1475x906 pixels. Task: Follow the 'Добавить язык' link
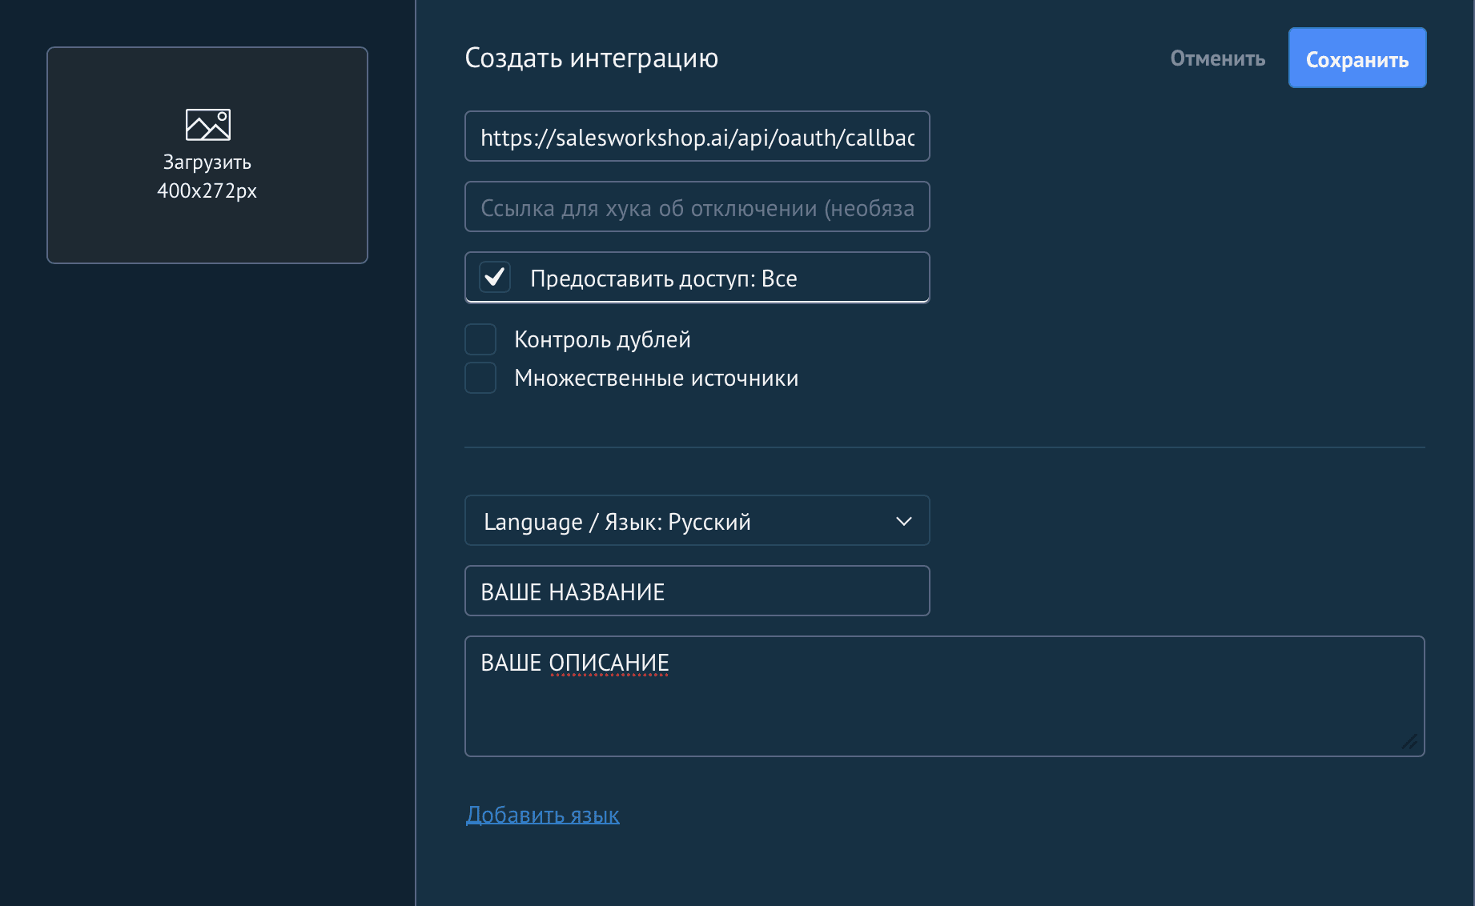(543, 815)
